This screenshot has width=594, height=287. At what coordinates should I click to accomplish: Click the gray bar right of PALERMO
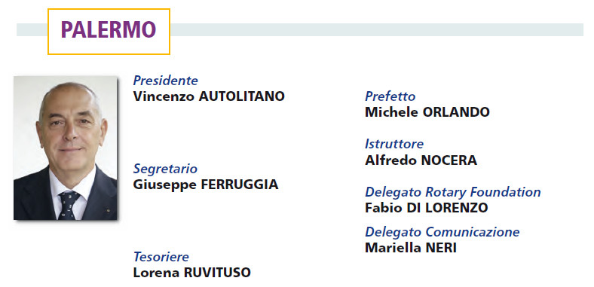pos(377,30)
